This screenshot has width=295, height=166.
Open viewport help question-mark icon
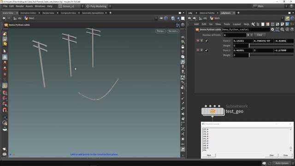pos(183,25)
